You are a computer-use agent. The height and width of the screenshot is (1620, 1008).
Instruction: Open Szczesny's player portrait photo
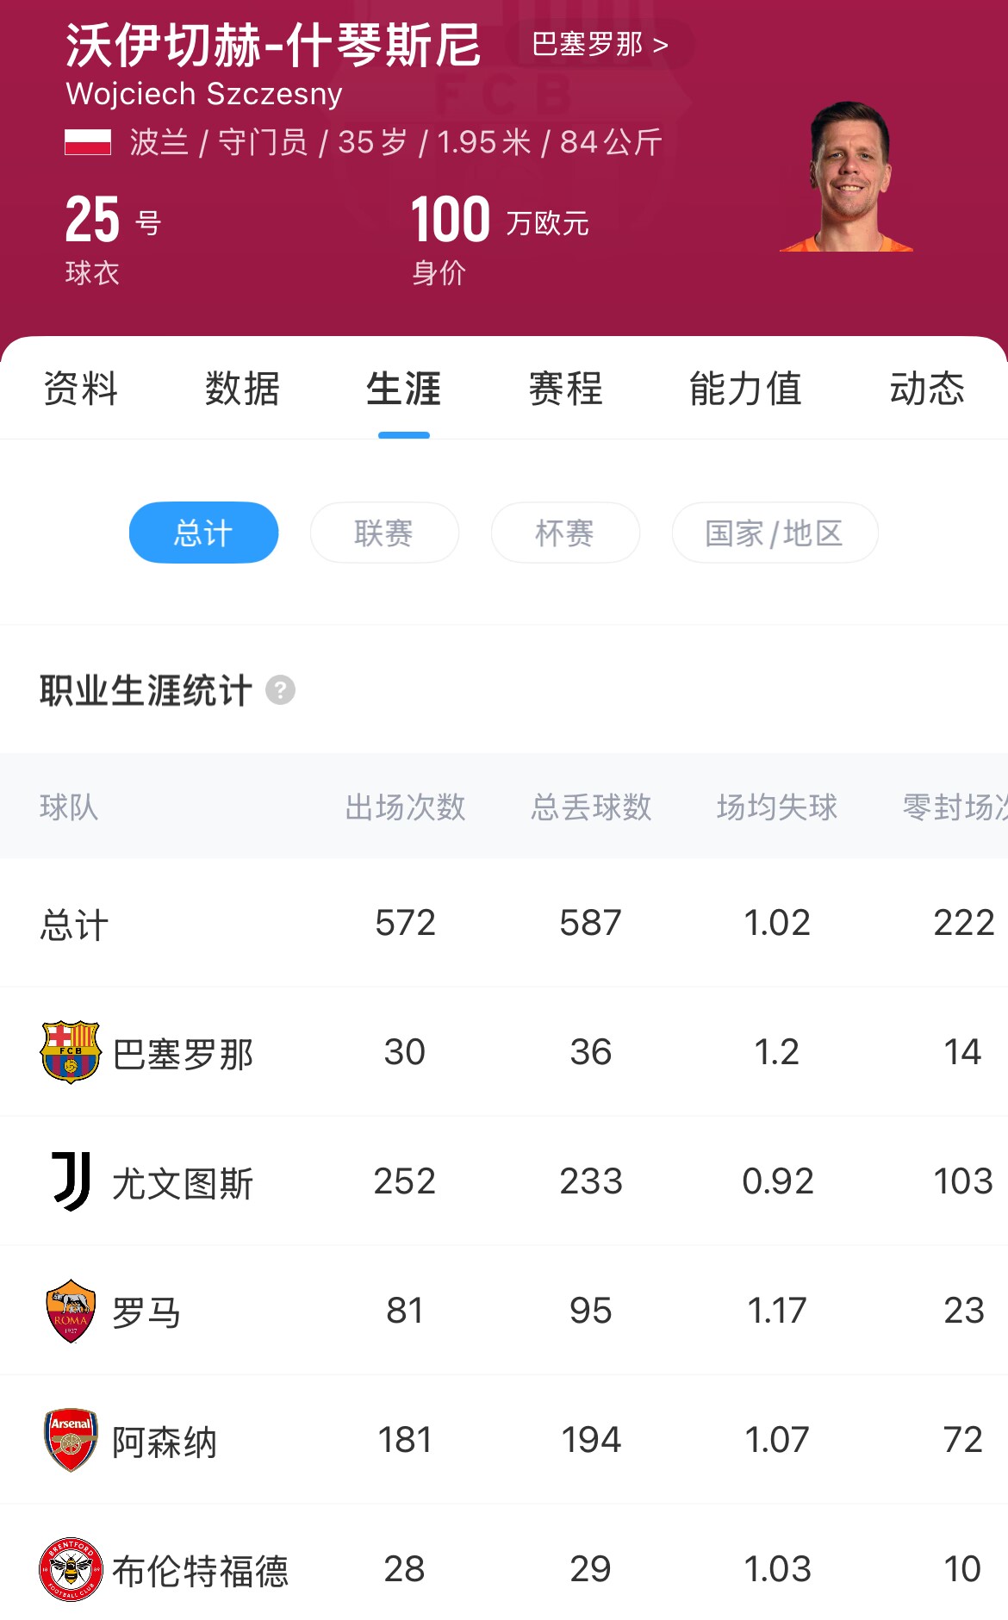pos(847,178)
